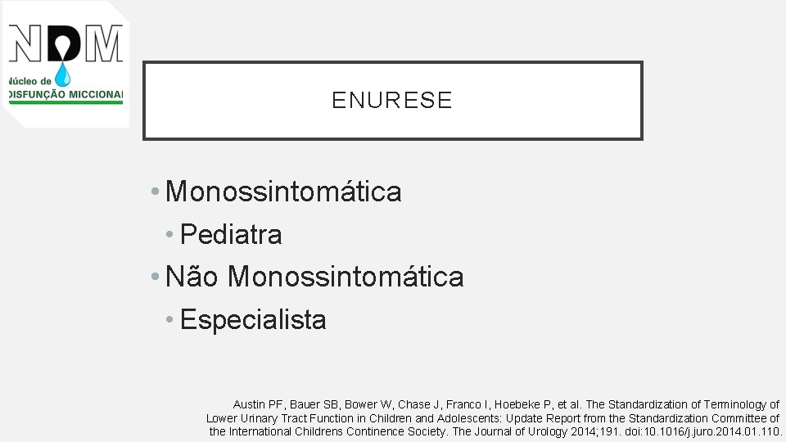Select the Não Monossintomática bullet text

point(314,276)
